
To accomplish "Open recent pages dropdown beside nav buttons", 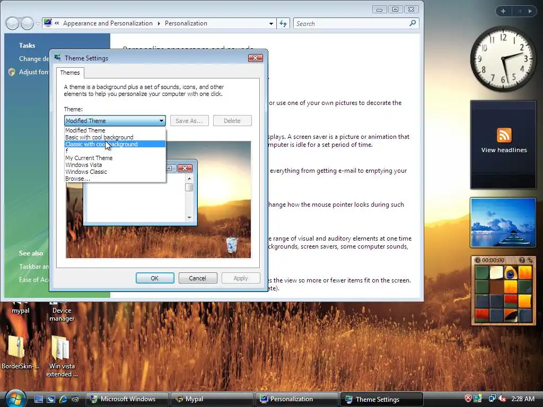I will (x=38, y=23).
